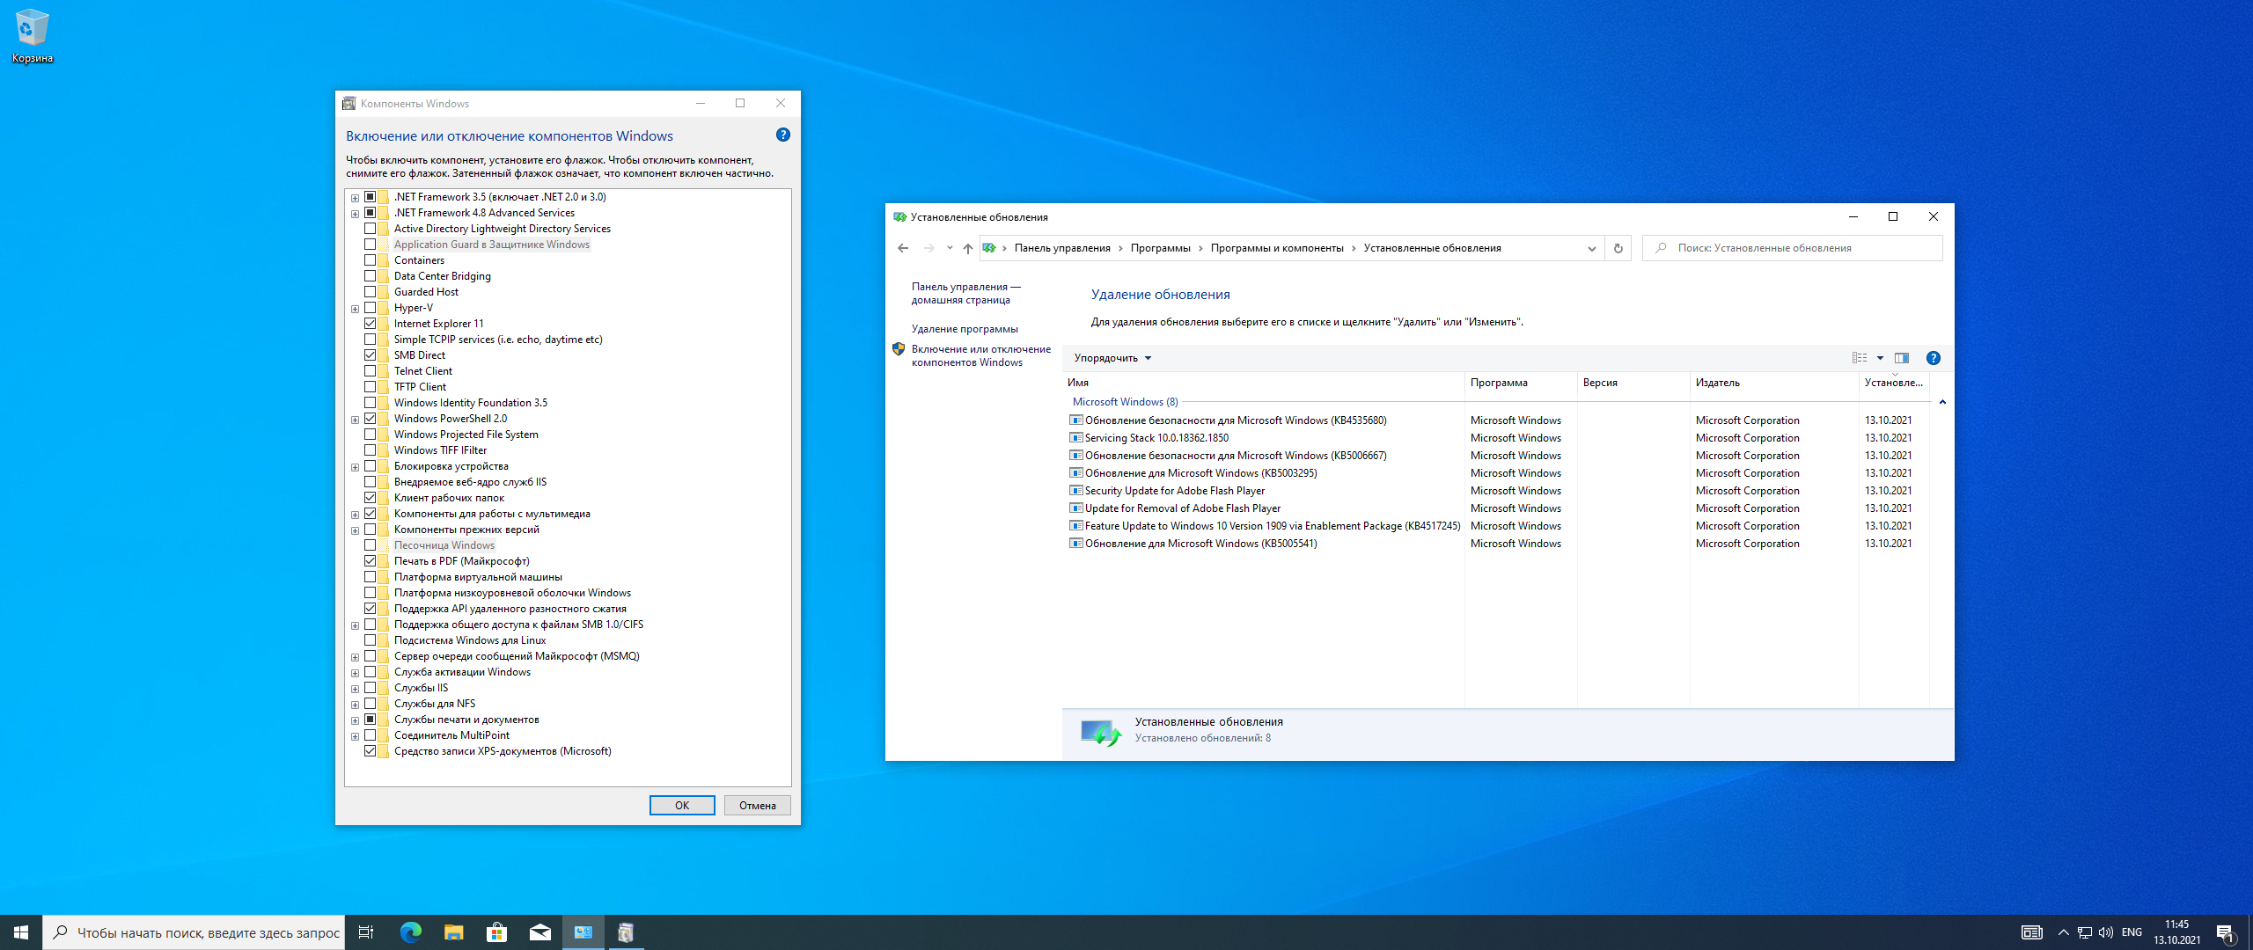The image size is (2253, 950).
Task: Sort by the Программа column header
Action: click(x=1521, y=383)
